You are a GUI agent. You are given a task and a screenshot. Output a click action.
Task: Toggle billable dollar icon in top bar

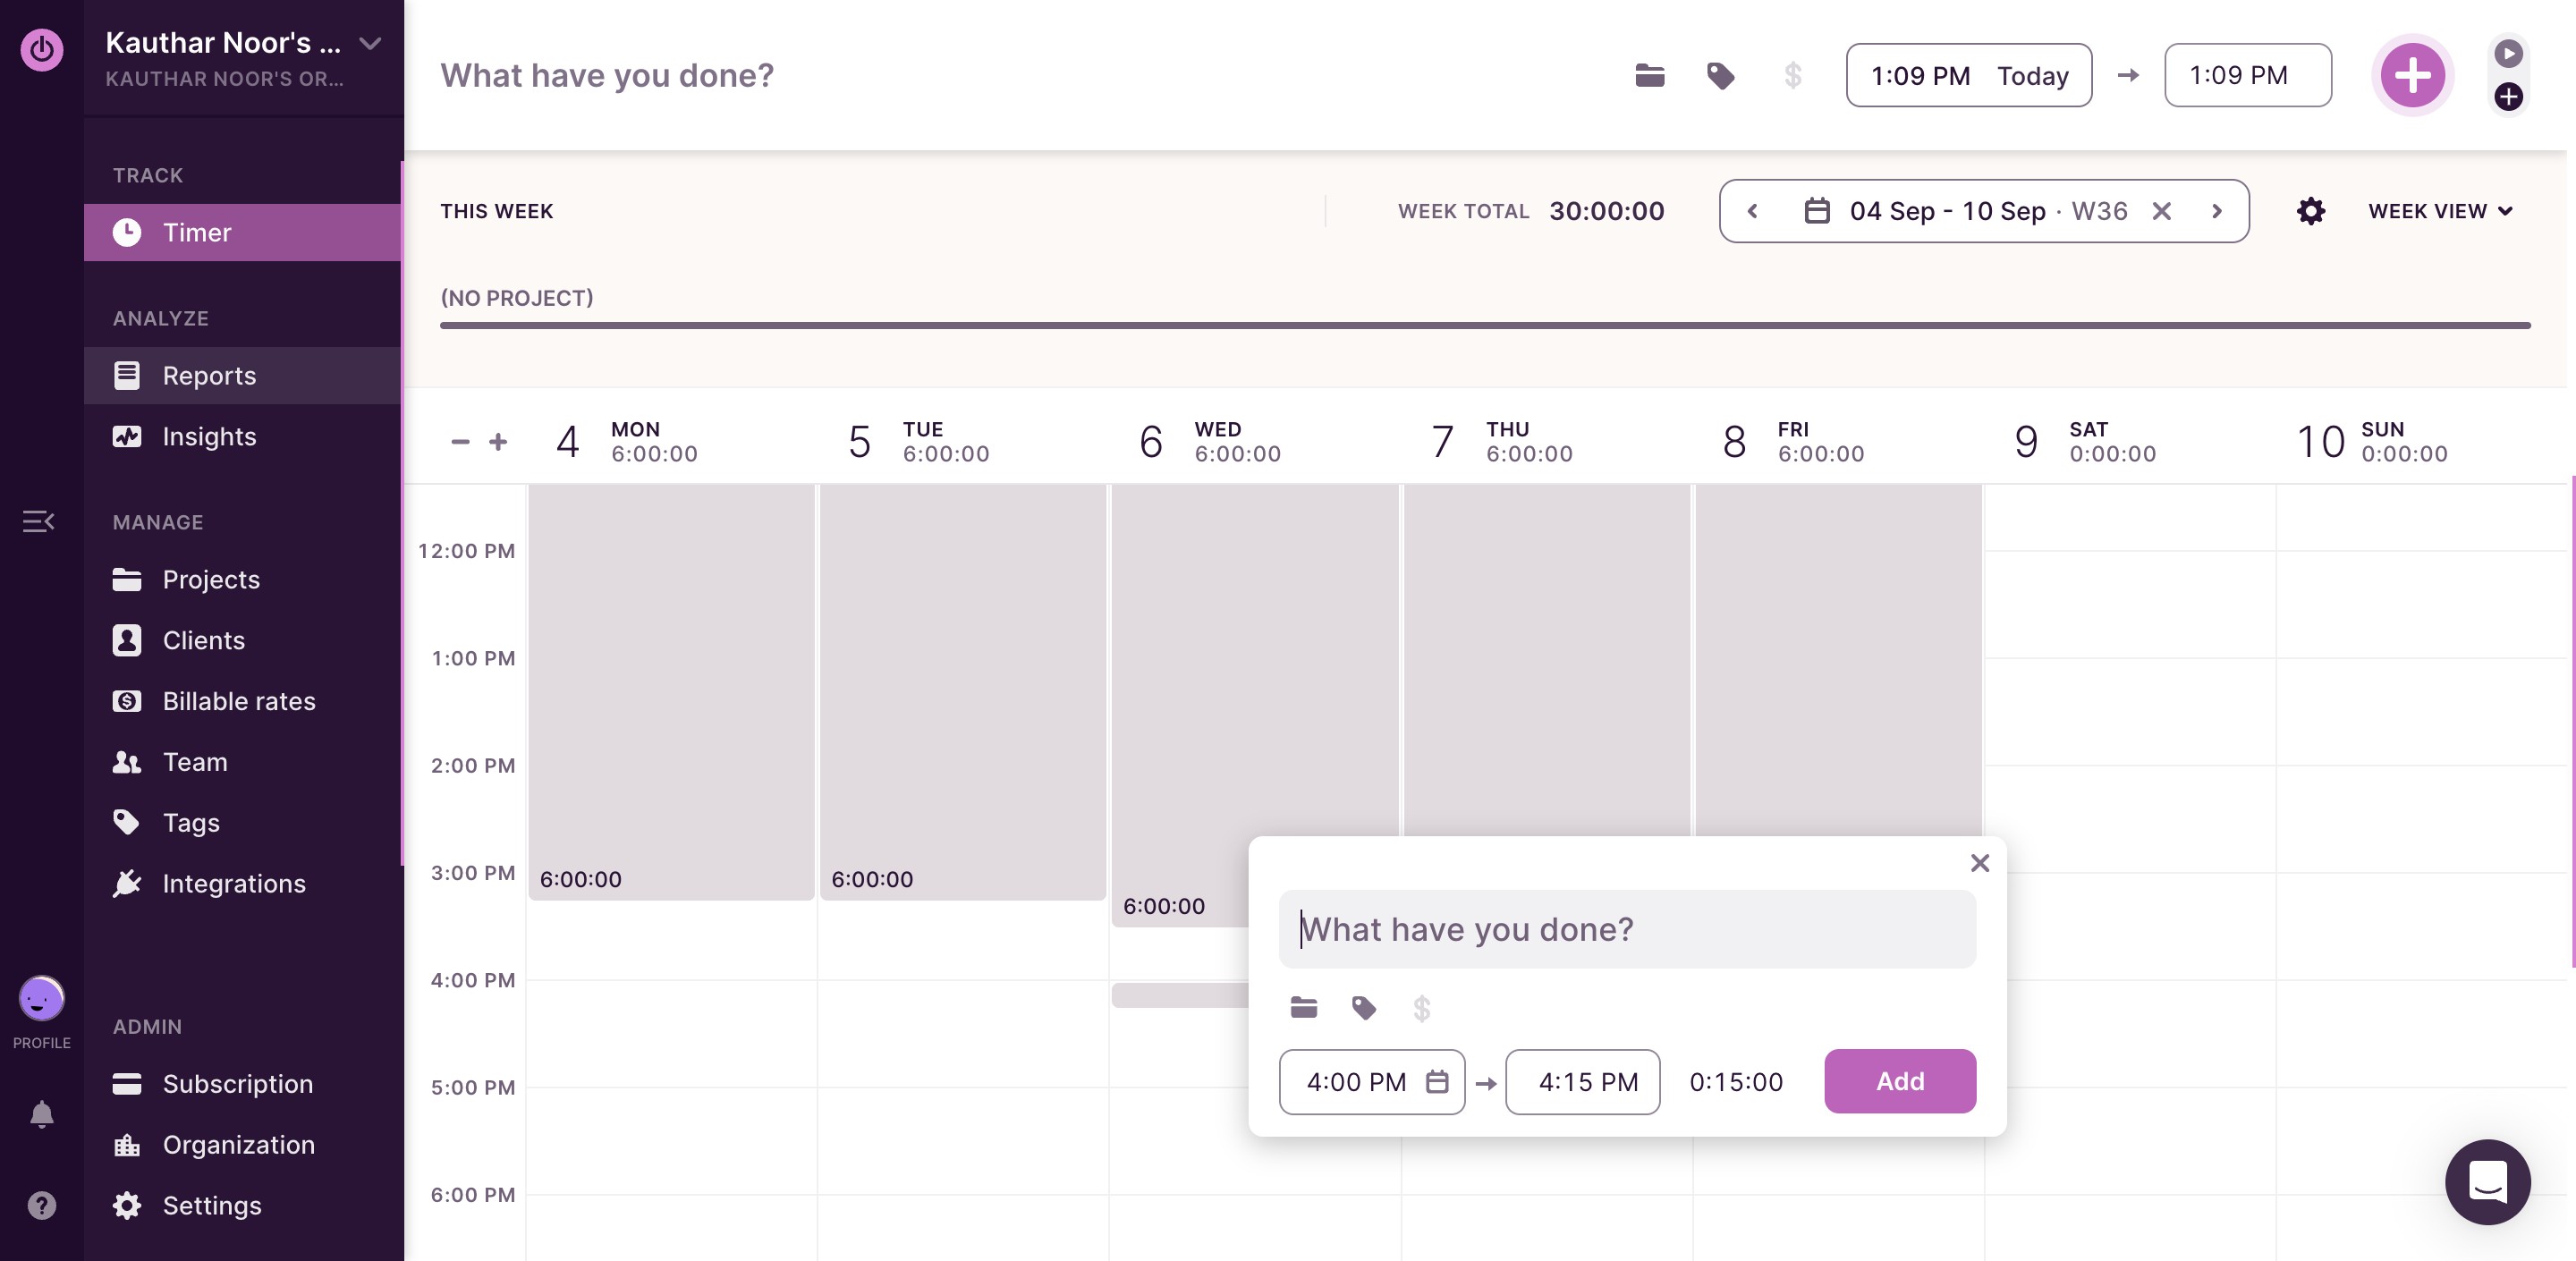click(x=1792, y=76)
